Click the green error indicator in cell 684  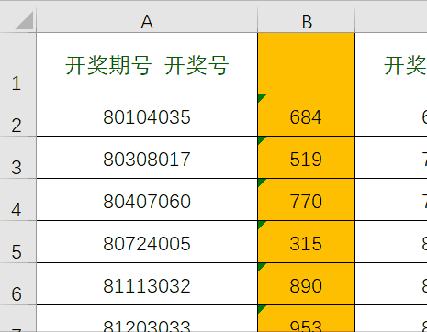[x=261, y=97]
